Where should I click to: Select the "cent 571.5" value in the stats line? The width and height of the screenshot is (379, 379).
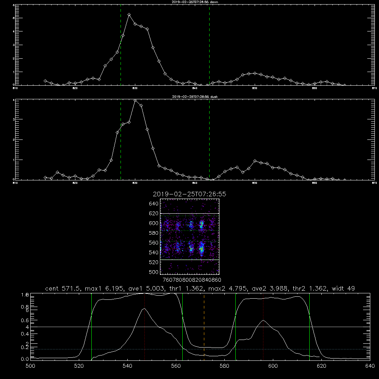63,288
